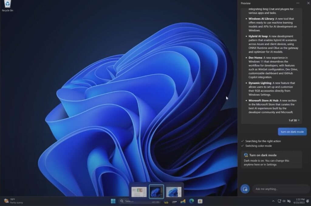
Task: Focus the Ask me anything input
Action: click(281, 189)
